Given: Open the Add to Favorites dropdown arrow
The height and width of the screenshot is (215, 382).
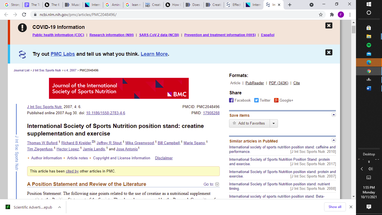Looking at the screenshot, I should pos(273,123).
